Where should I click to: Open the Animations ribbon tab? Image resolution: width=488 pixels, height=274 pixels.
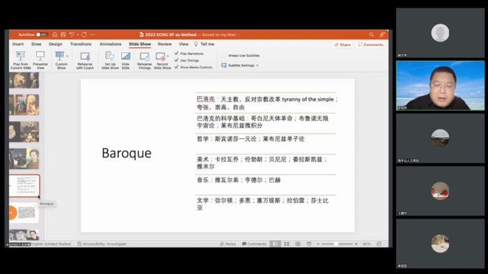coord(111,45)
